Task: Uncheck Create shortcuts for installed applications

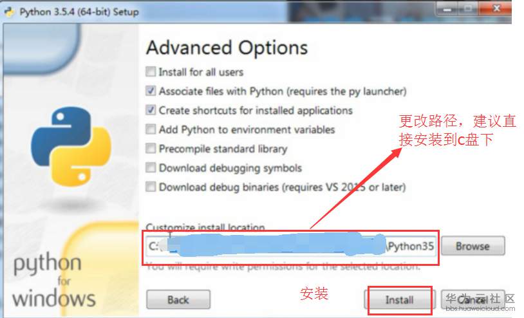Action: pos(151,110)
